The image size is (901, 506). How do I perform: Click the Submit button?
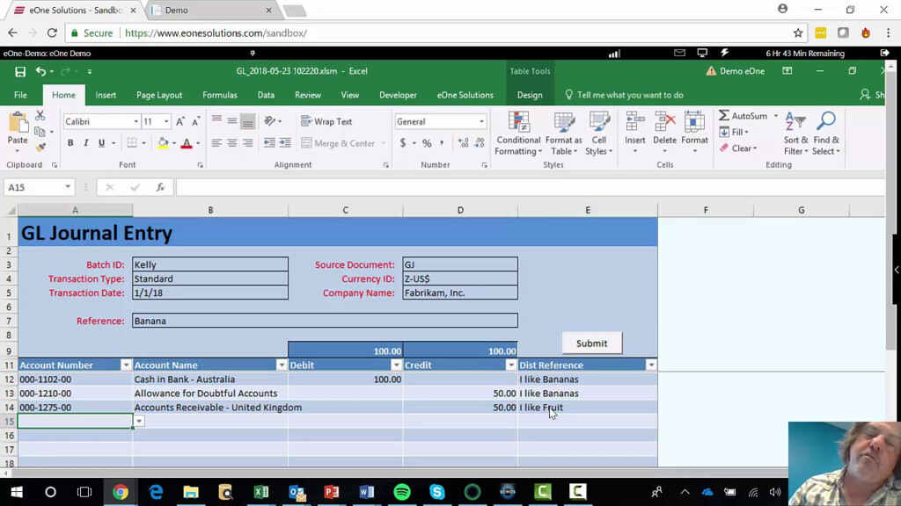591,343
